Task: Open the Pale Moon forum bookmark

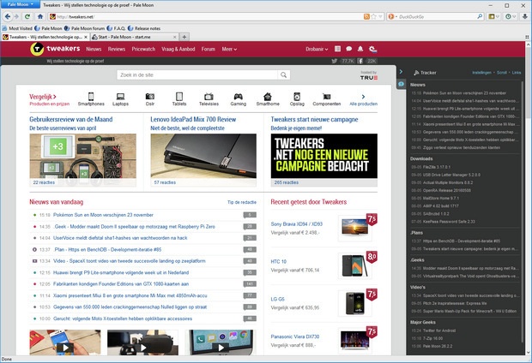Action: click(x=84, y=28)
